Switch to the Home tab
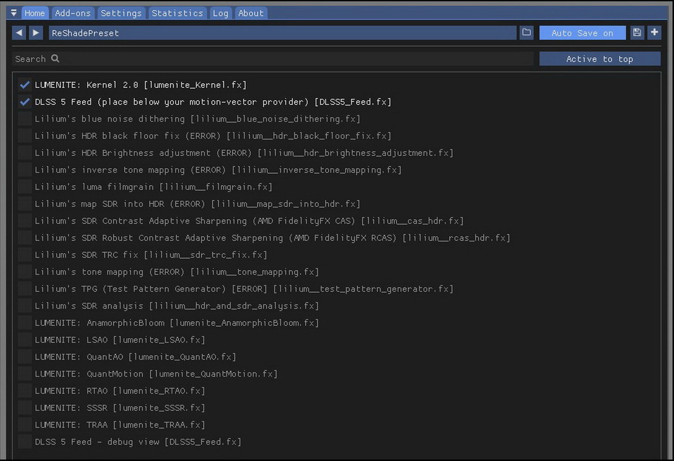The height and width of the screenshot is (461, 674). 35,13
